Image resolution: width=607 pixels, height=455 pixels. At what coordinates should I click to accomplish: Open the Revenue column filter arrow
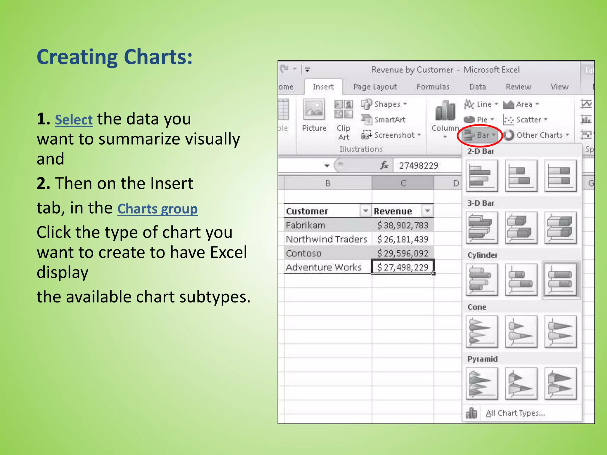pos(427,211)
